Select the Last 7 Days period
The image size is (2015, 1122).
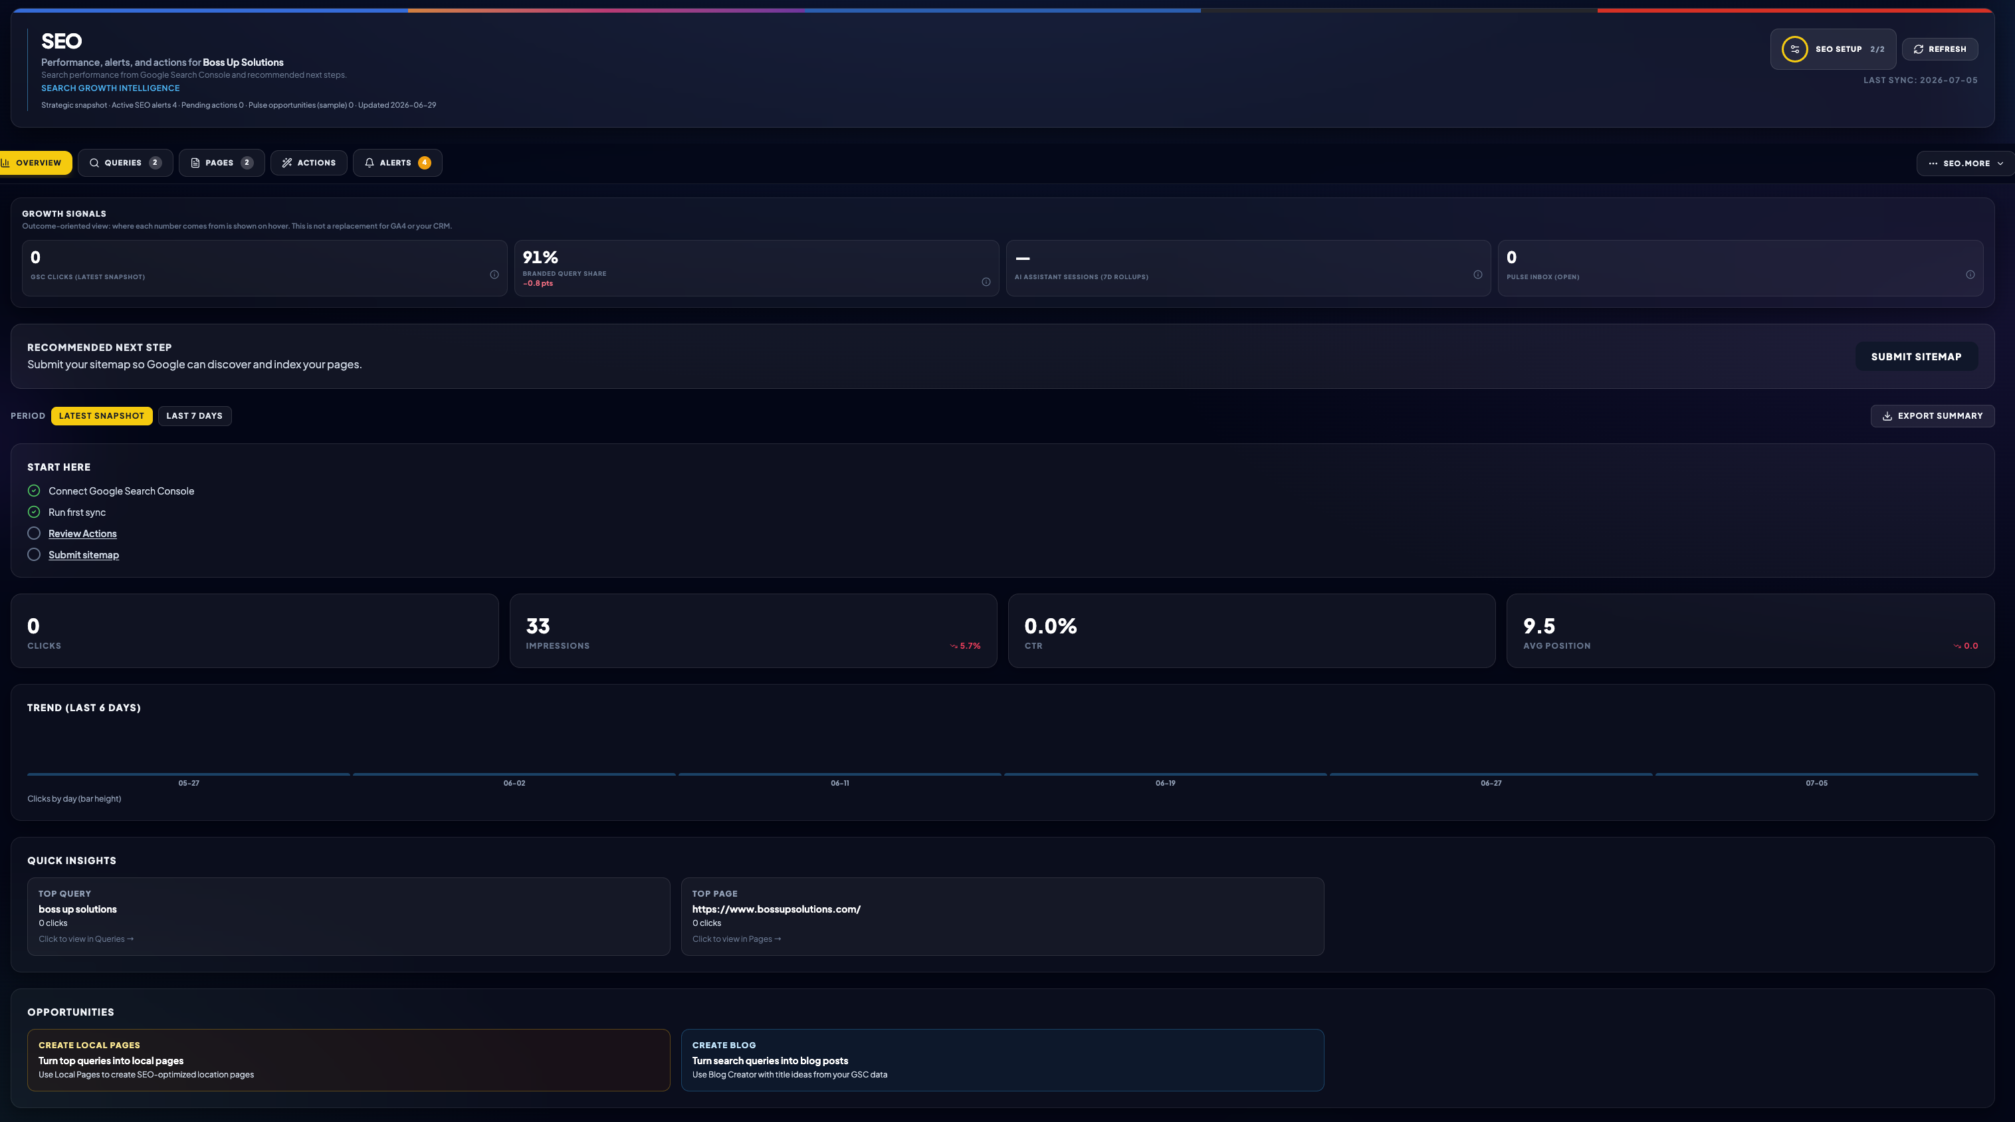pyautogui.click(x=195, y=415)
